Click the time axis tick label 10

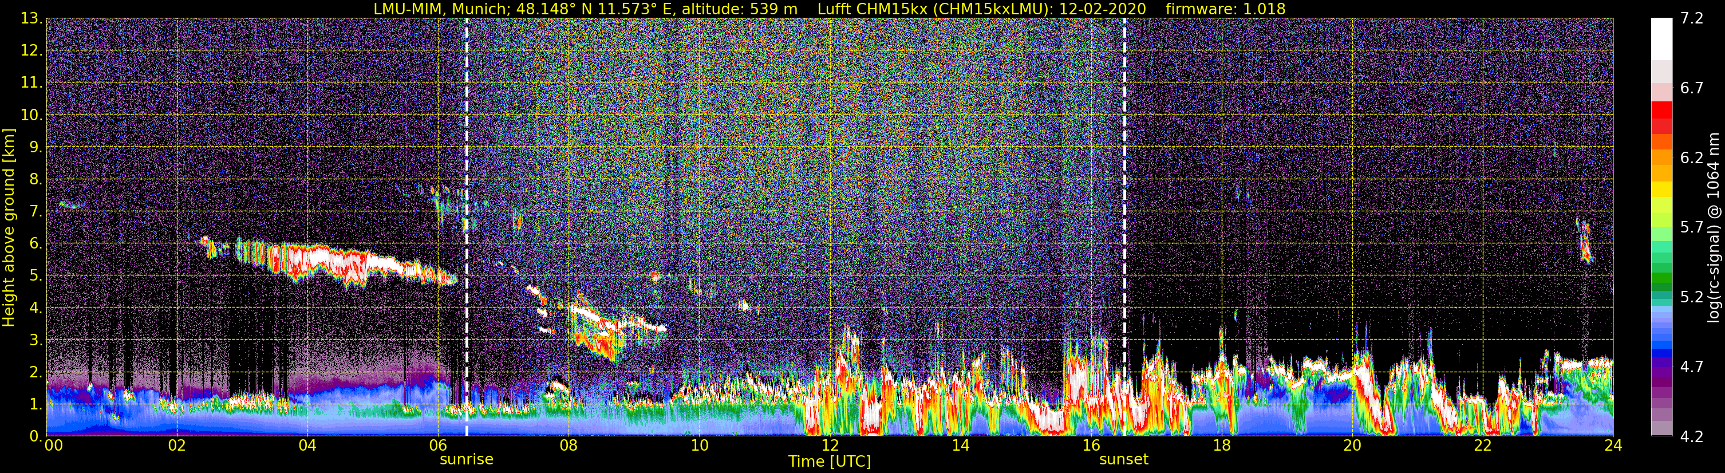[x=699, y=446]
